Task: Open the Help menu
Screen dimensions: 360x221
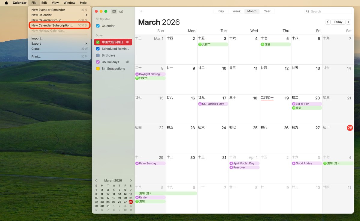Action: pyautogui.click(x=83, y=3)
